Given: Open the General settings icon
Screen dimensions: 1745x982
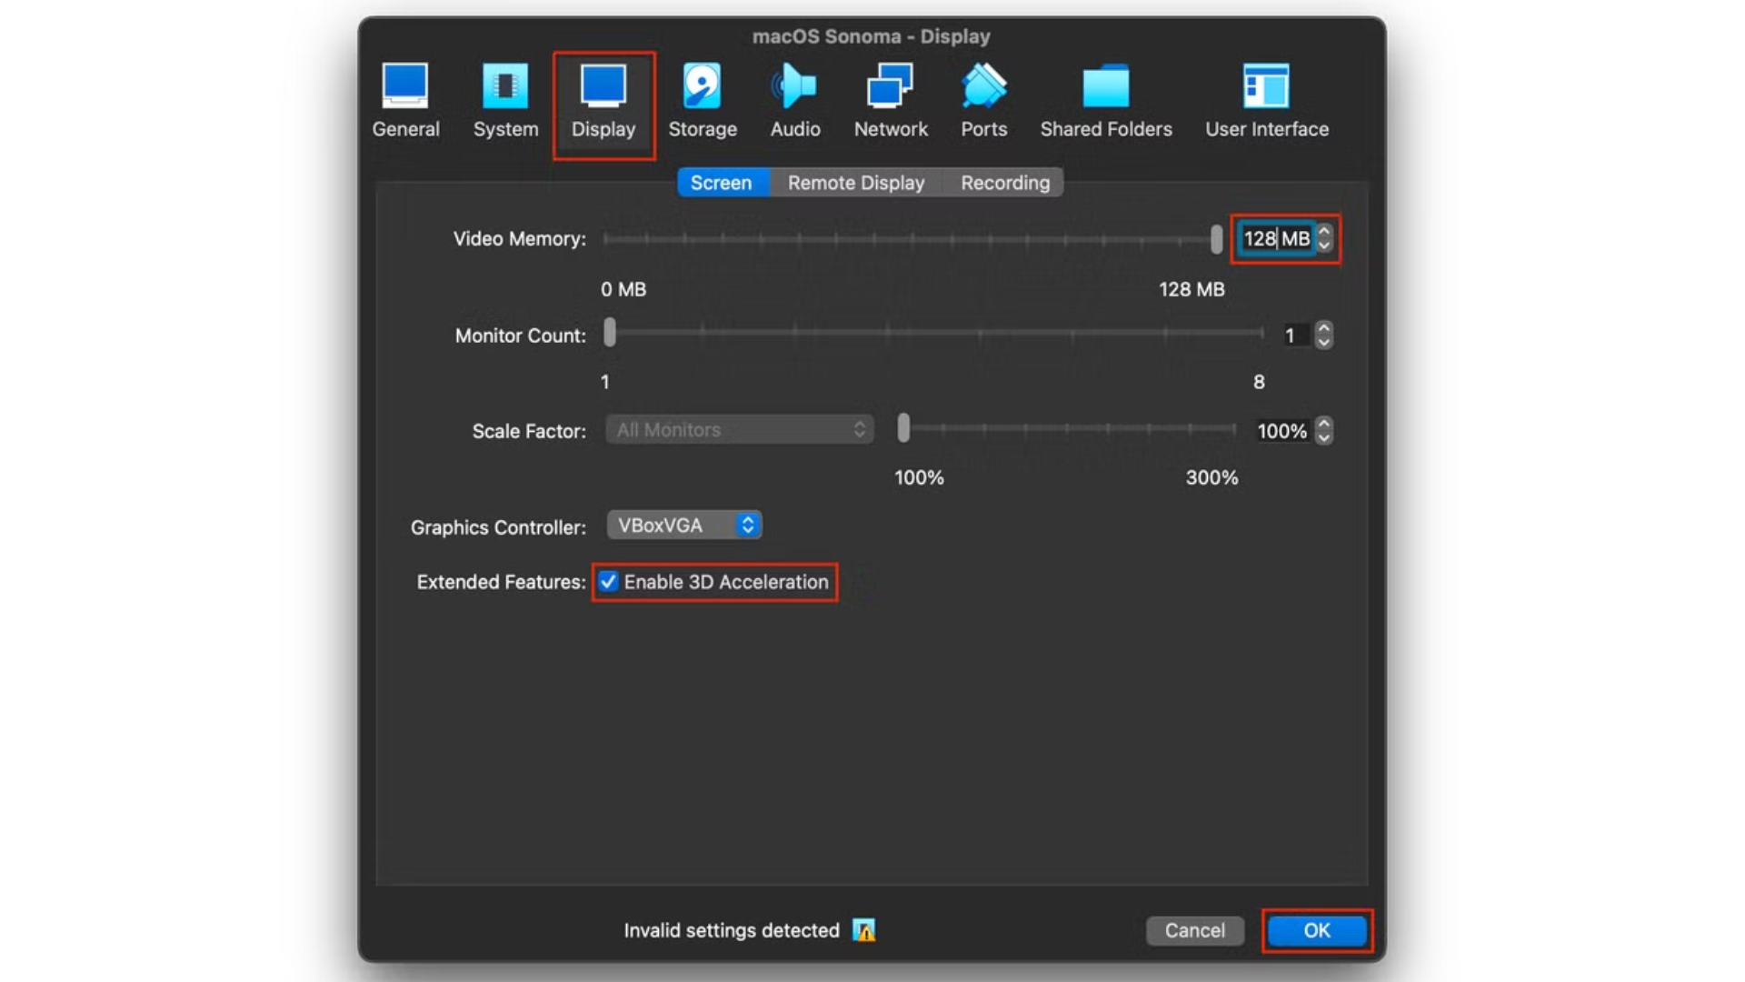Looking at the screenshot, I should [x=405, y=86].
